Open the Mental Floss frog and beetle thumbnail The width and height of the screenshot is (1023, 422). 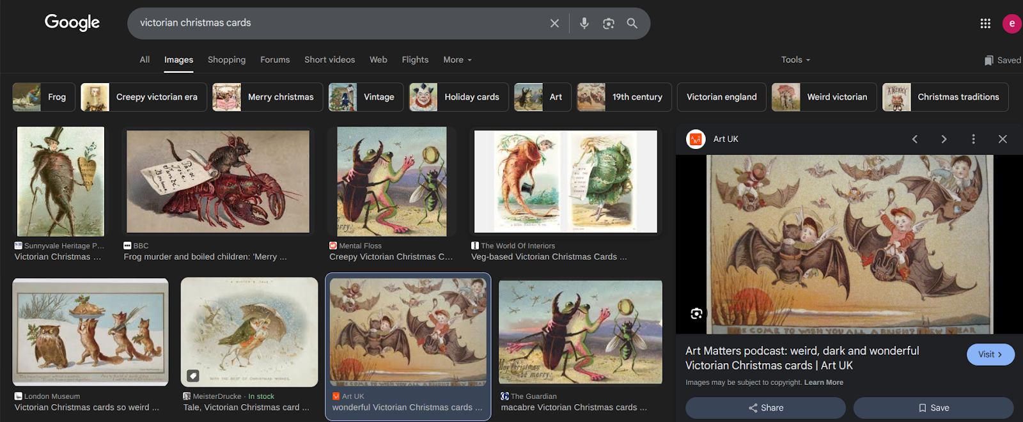click(392, 182)
